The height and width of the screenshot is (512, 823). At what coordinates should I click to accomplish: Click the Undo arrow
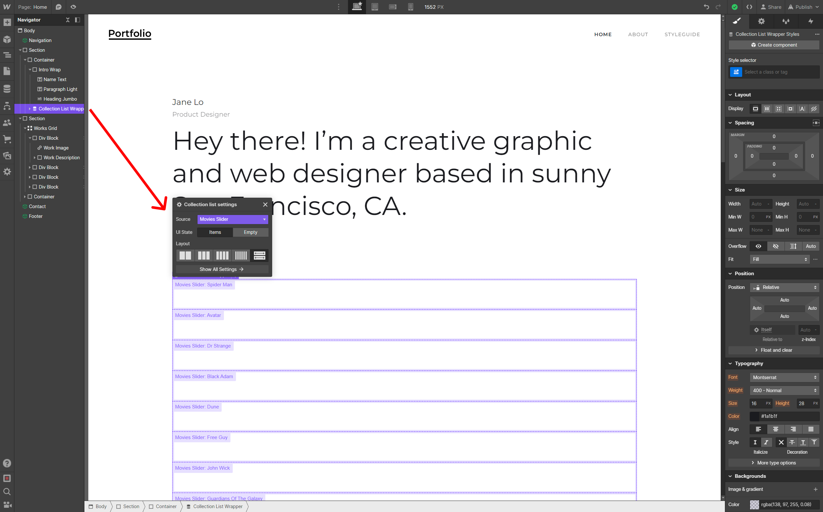(706, 7)
